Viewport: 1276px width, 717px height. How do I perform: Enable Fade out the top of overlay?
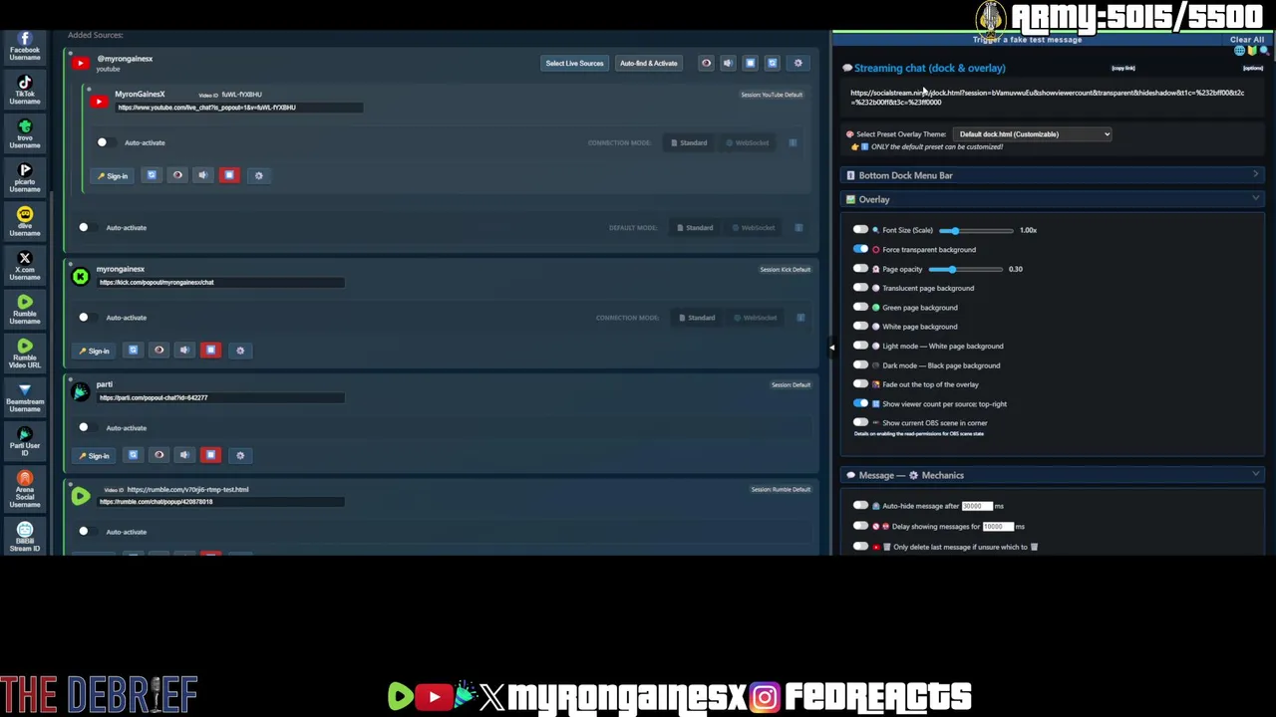coord(860,383)
